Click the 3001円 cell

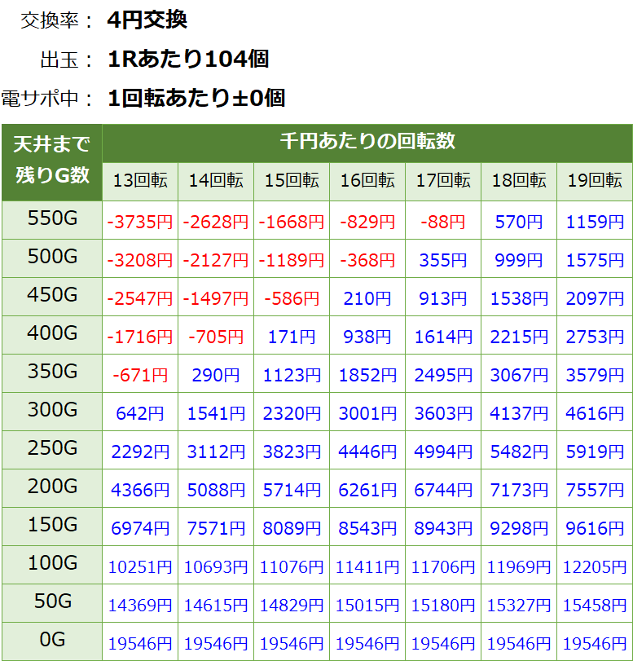pos(367,413)
